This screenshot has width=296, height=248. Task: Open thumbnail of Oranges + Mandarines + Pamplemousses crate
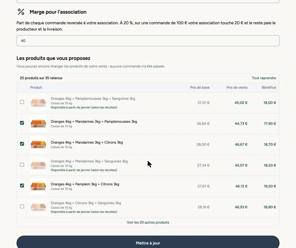coord(38,124)
